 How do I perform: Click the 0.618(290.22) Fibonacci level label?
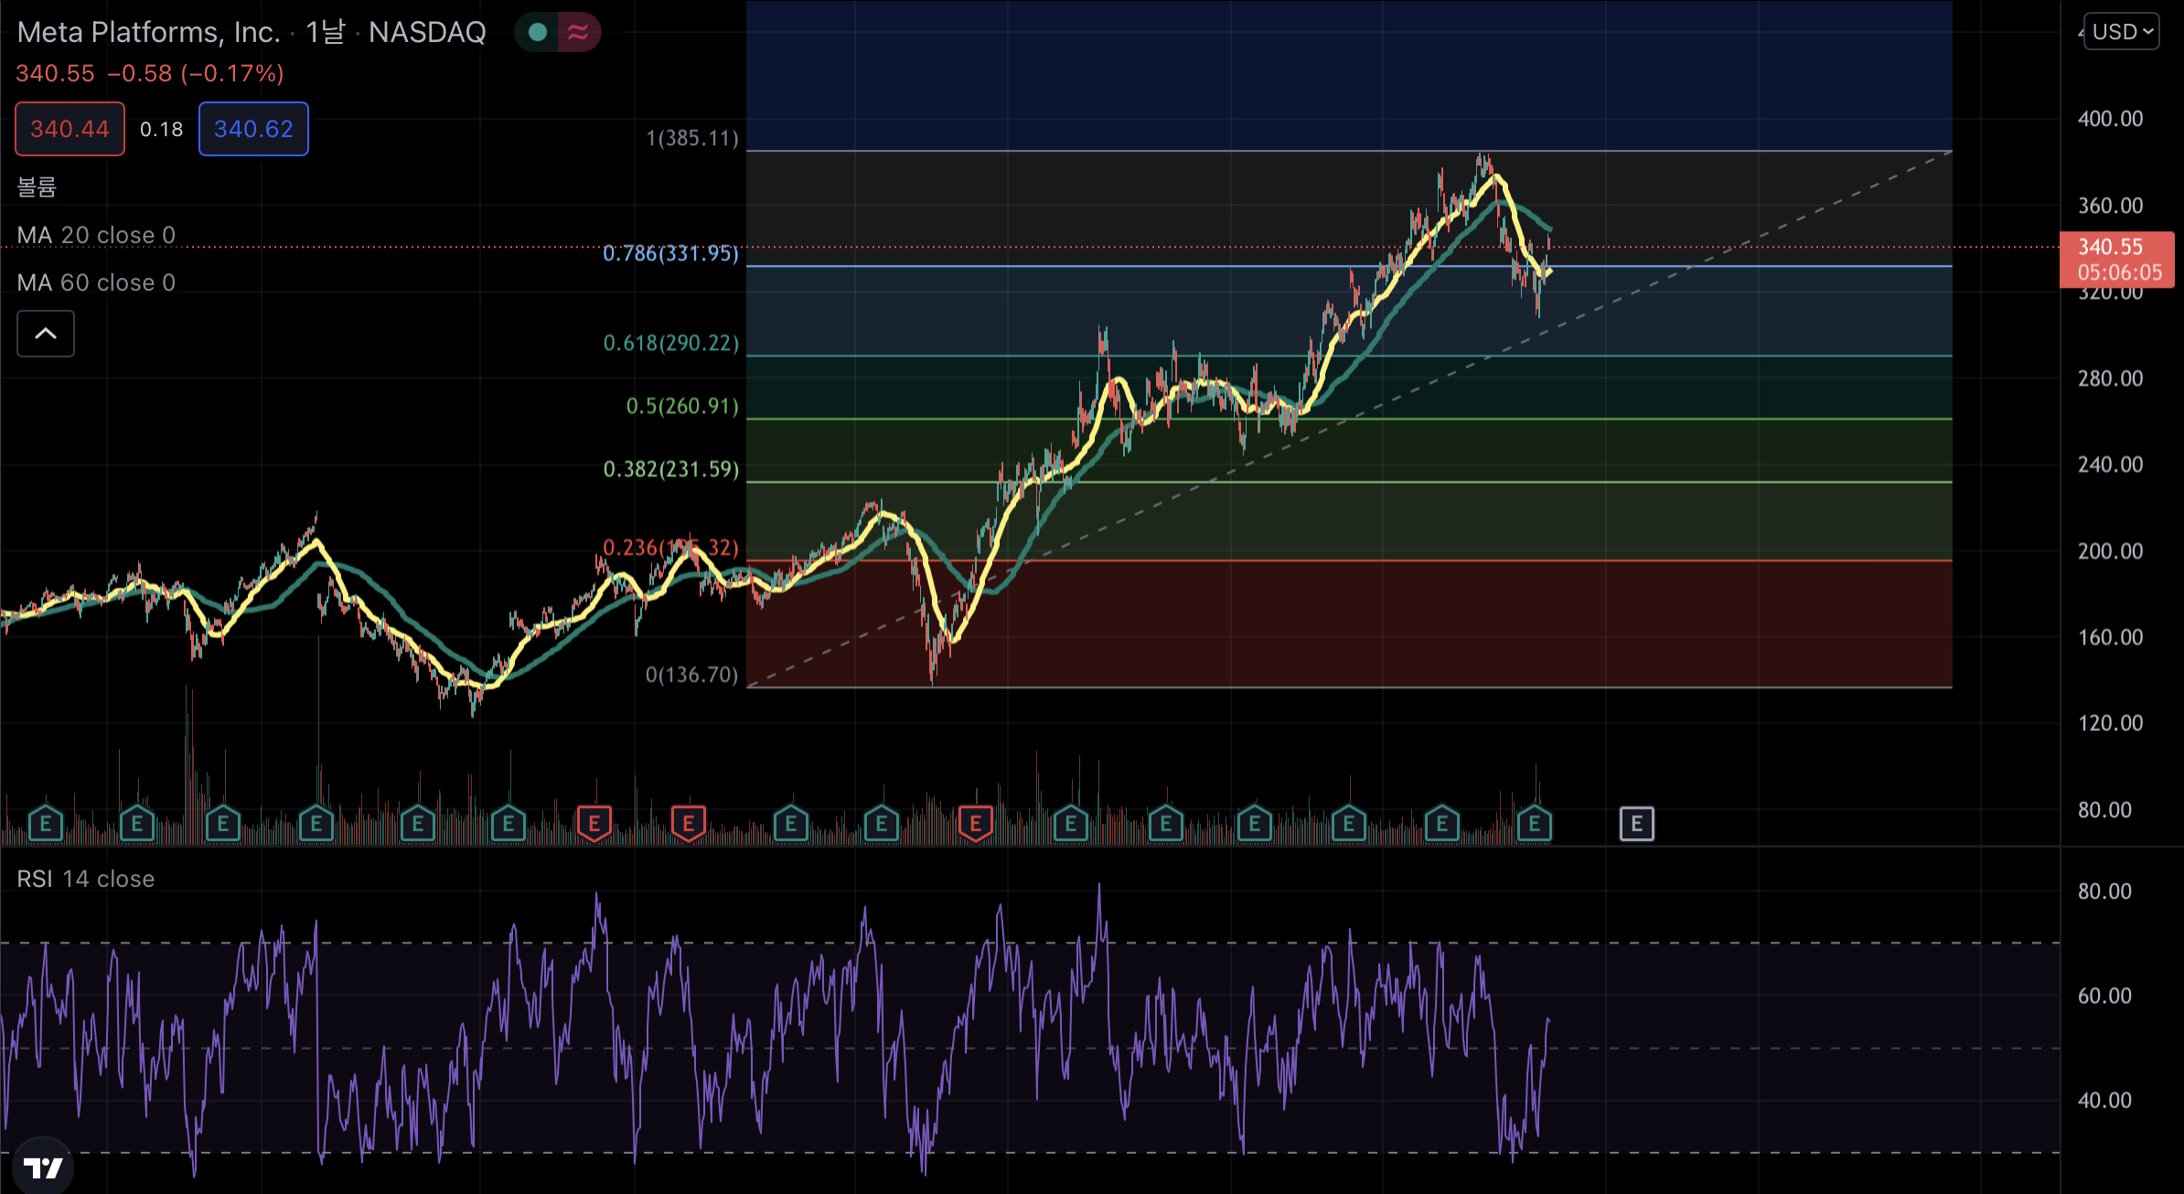tap(670, 343)
